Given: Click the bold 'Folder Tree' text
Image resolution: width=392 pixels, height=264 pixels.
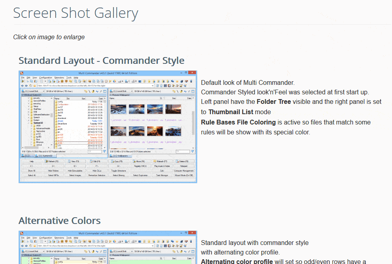Looking at the screenshot, I should [x=274, y=101].
